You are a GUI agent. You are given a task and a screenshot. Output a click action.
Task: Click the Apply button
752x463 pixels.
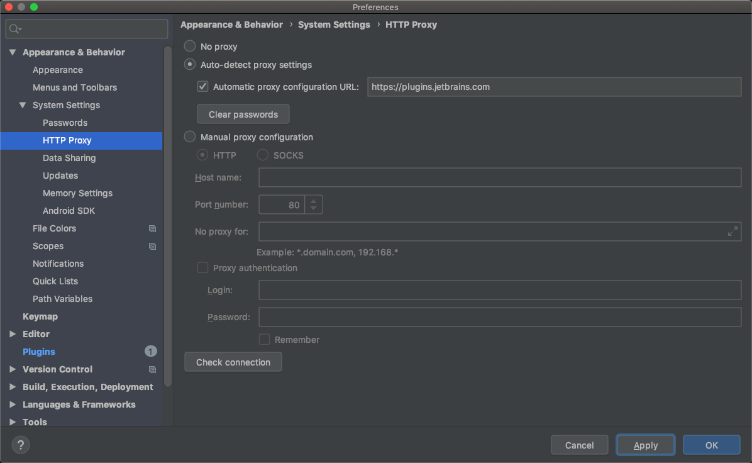tap(646, 445)
